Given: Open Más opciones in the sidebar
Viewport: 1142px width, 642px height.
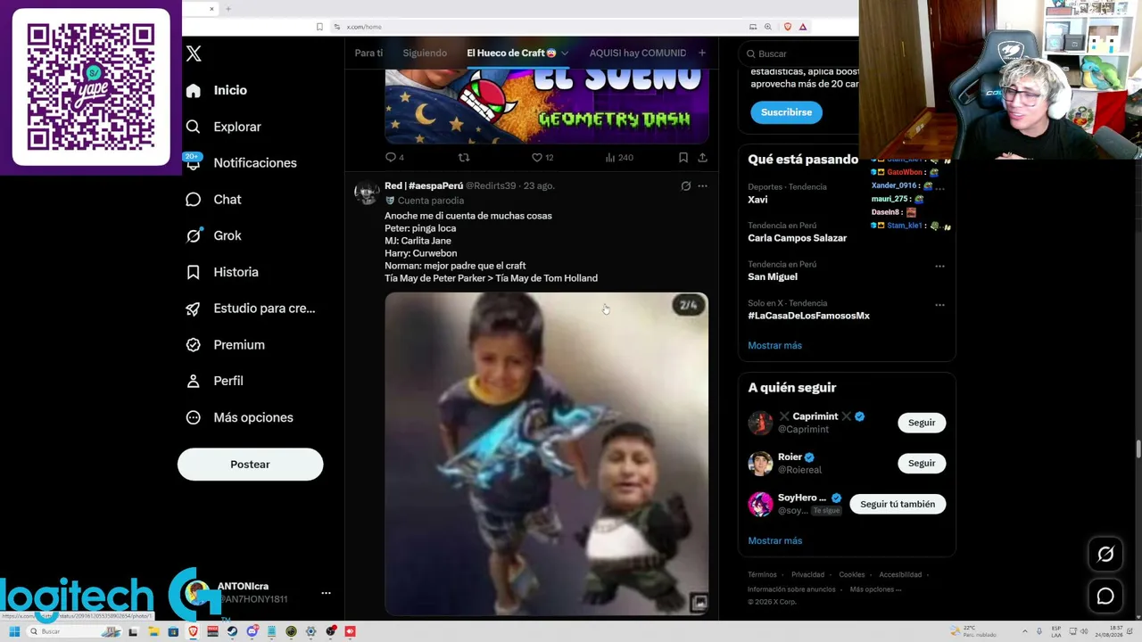Looking at the screenshot, I should pos(240,417).
